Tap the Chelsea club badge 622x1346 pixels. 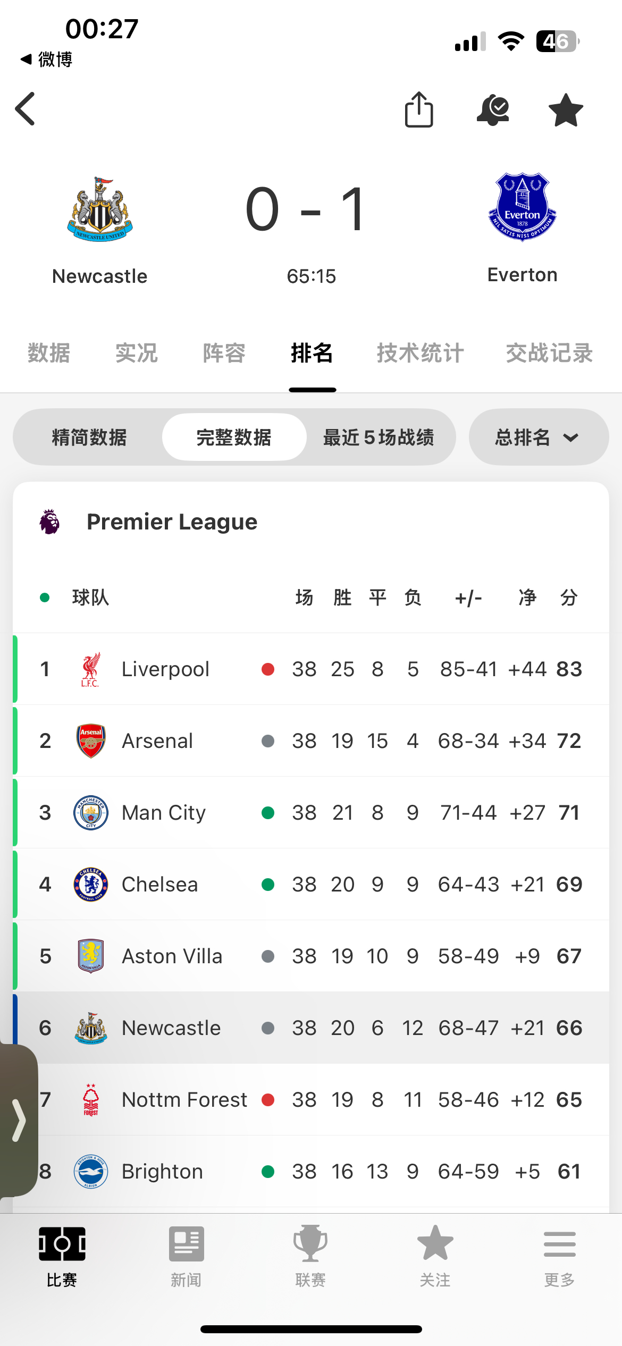pyautogui.click(x=91, y=884)
